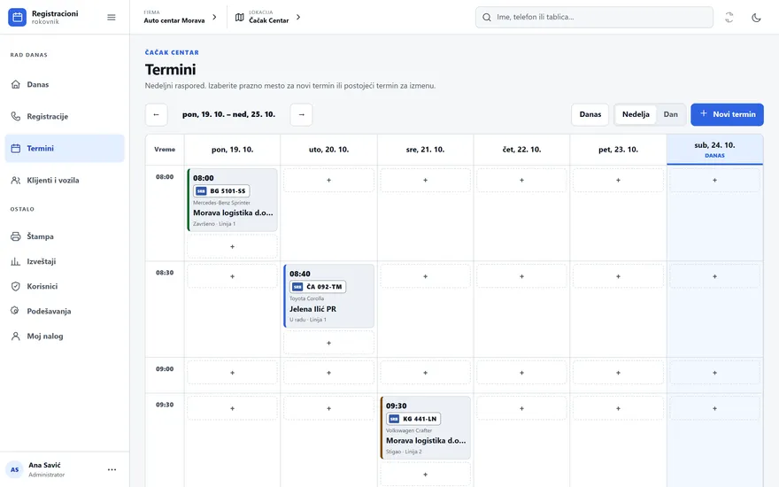Add a slot below the BG 5101-SS appointment
This screenshot has height=487, width=779.
point(233,246)
